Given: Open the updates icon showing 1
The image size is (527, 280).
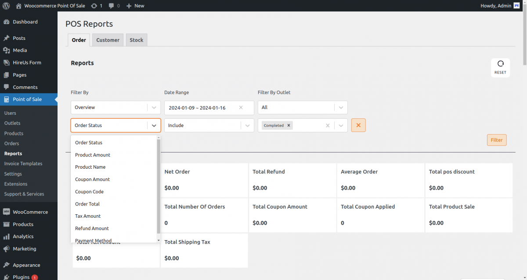Looking at the screenshot, I should [94, 6].
